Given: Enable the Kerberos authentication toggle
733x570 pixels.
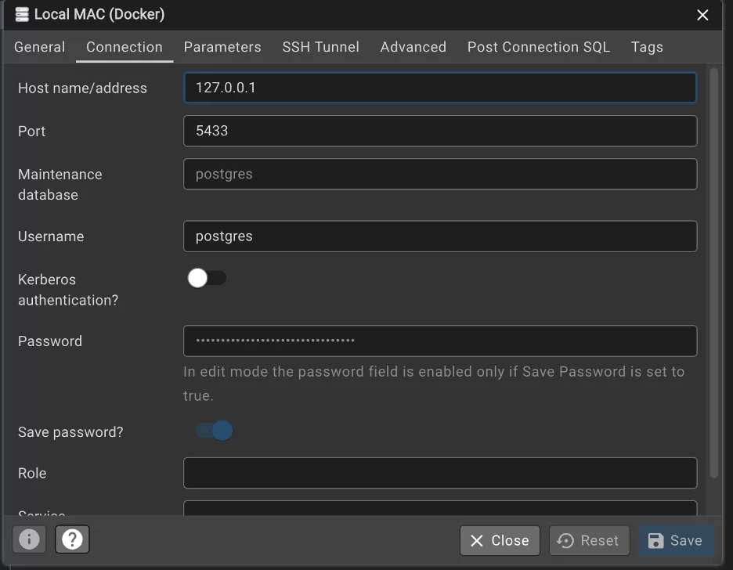Looking at the screenshot, I should 207,278.
